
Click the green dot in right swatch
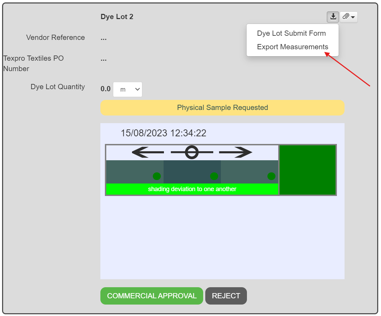pos(271,176)
